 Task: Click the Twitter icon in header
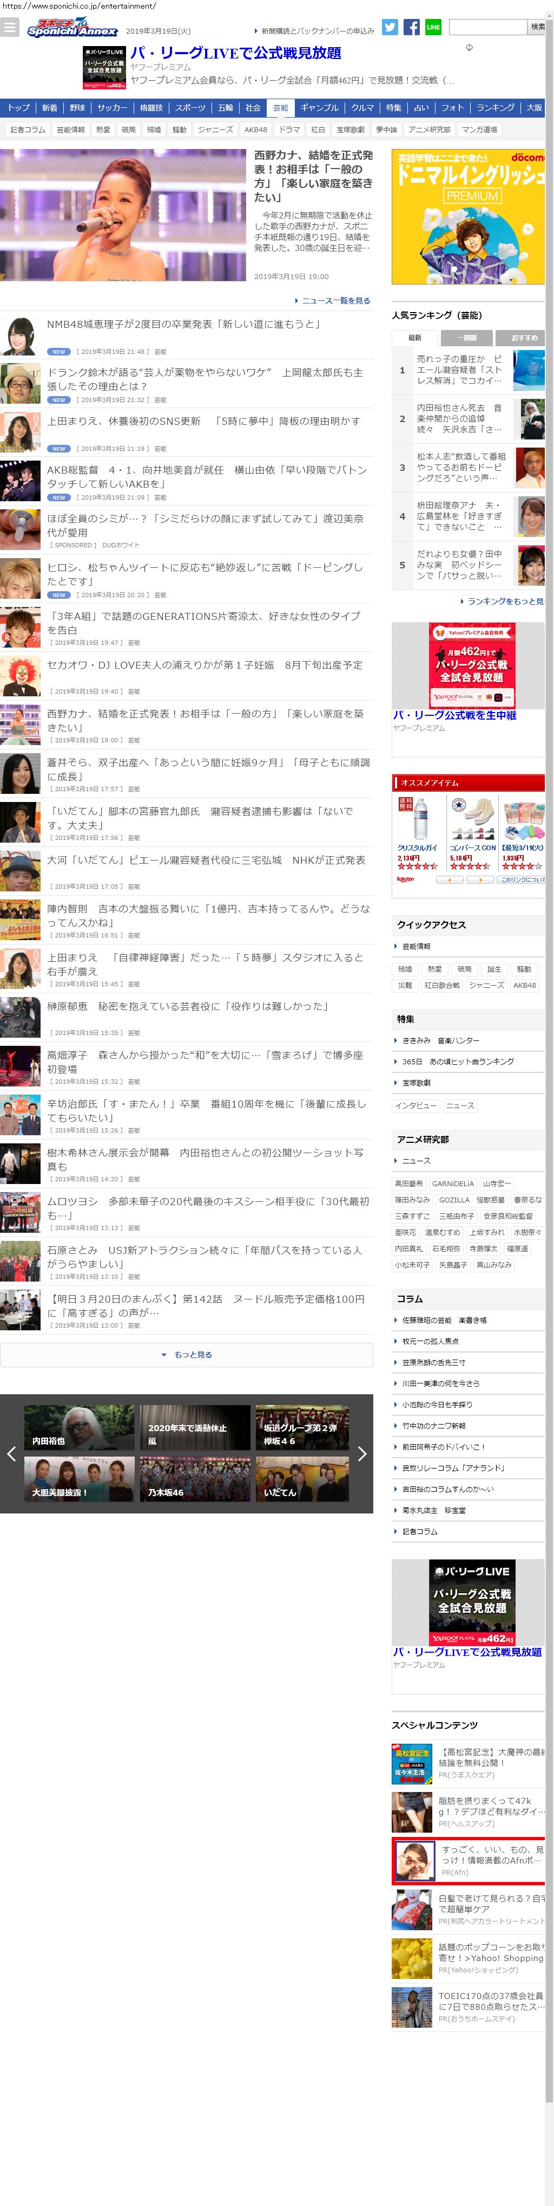pos(390,28)
